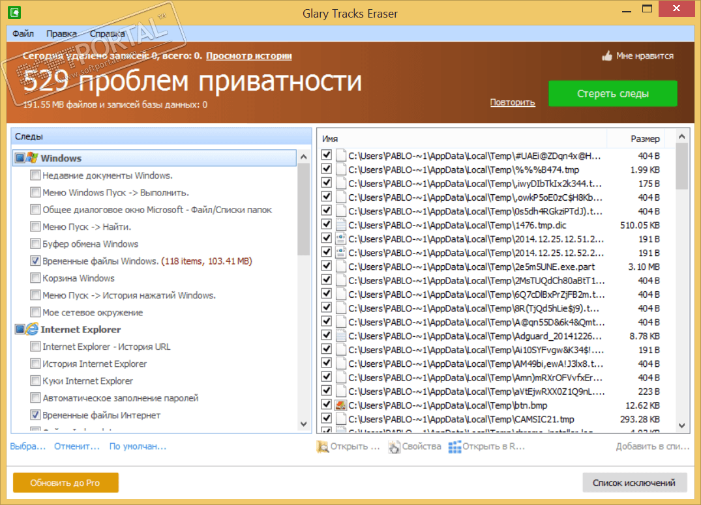Click the Отменит… deselect link
Image resolution: width=701 pixels, height=505 pixels.
(77, 446)
